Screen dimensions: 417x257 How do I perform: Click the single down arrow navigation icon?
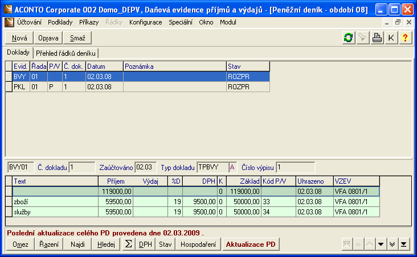[381, 244]
